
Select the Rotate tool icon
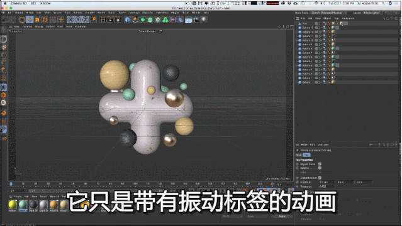[45, 19]
